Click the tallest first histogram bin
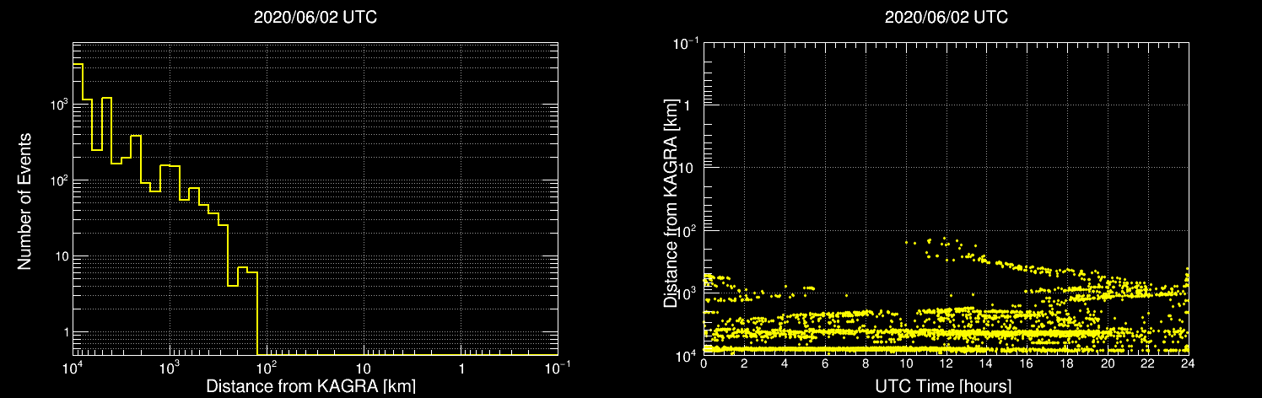The width and height of the screenshot is (1262, 398). [x=78, y=209]
